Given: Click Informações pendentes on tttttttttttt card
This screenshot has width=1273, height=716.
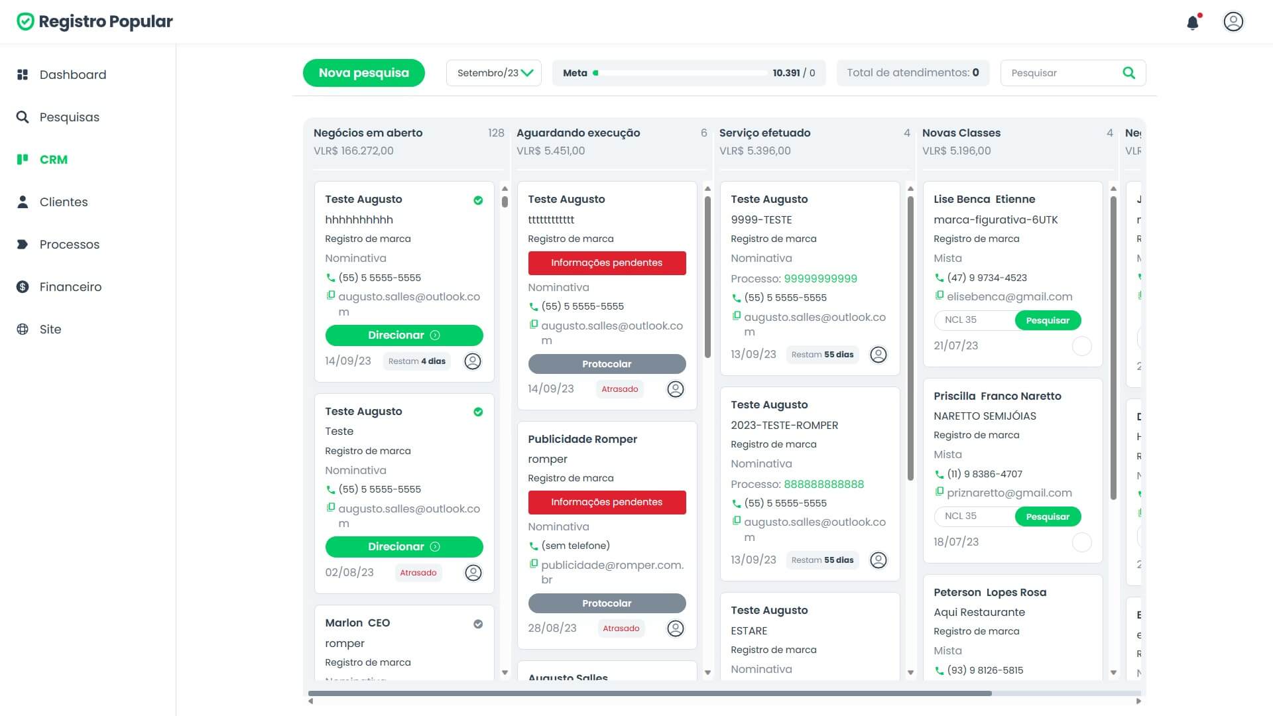Looking at the screenshot, I should pyautogui.click(x=607, y=263).
